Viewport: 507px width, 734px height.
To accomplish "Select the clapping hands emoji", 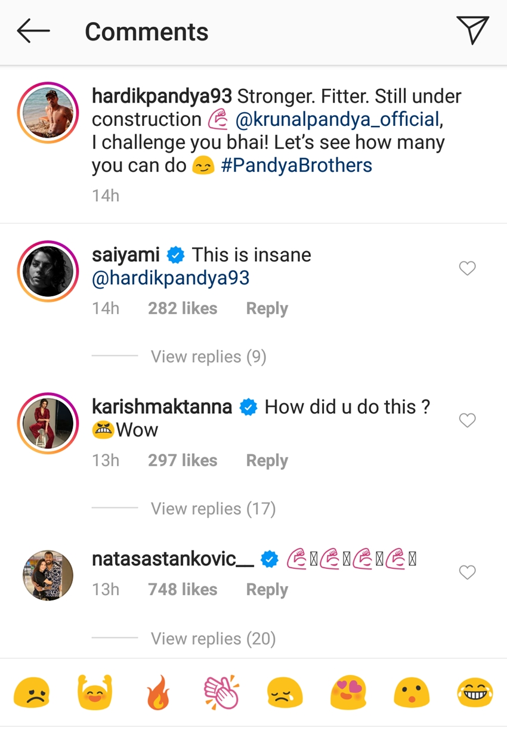I will [221, 695].
